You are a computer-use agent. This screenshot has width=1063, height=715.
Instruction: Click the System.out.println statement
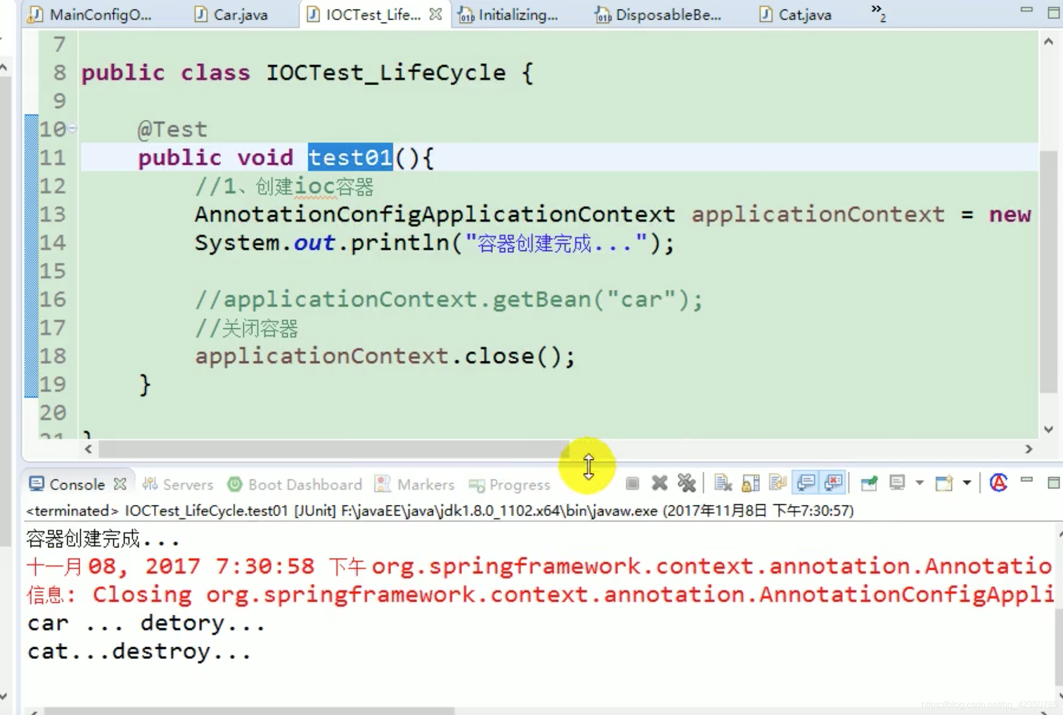(435, 243)
